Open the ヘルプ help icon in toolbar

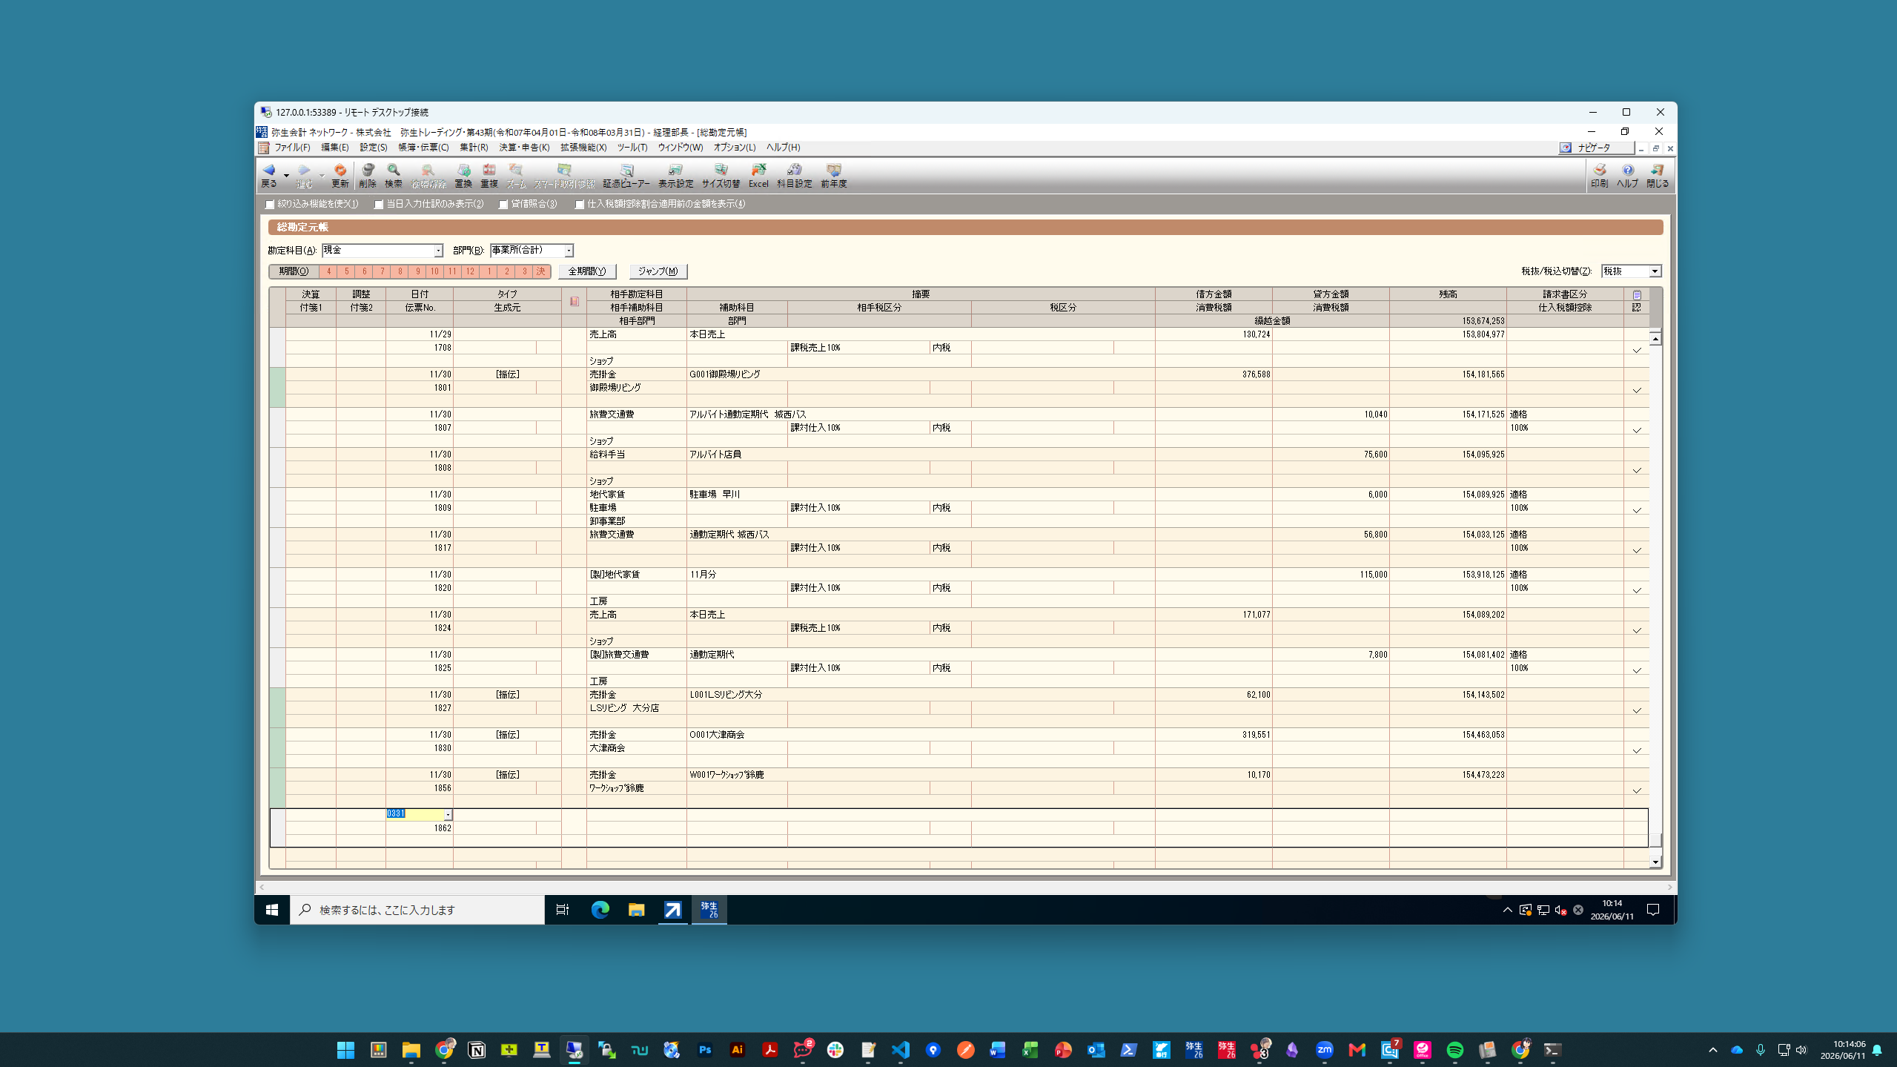(x=1627, y=175)
